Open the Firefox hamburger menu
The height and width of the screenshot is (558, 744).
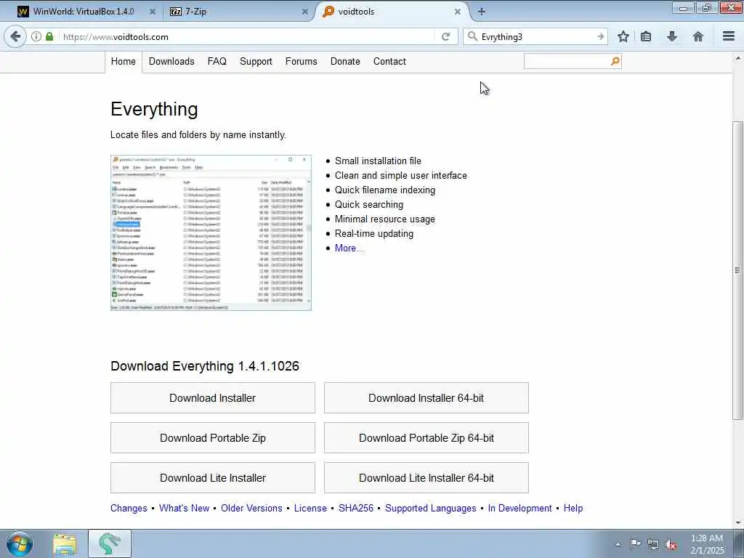[729, 36]
